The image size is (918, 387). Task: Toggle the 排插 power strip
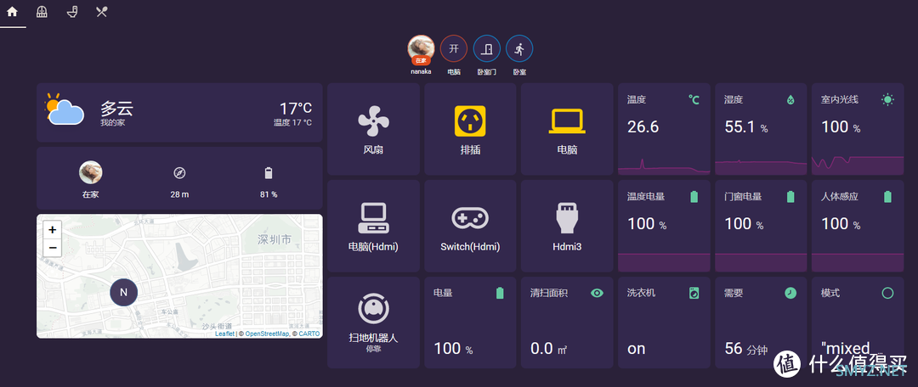point(470,129)
